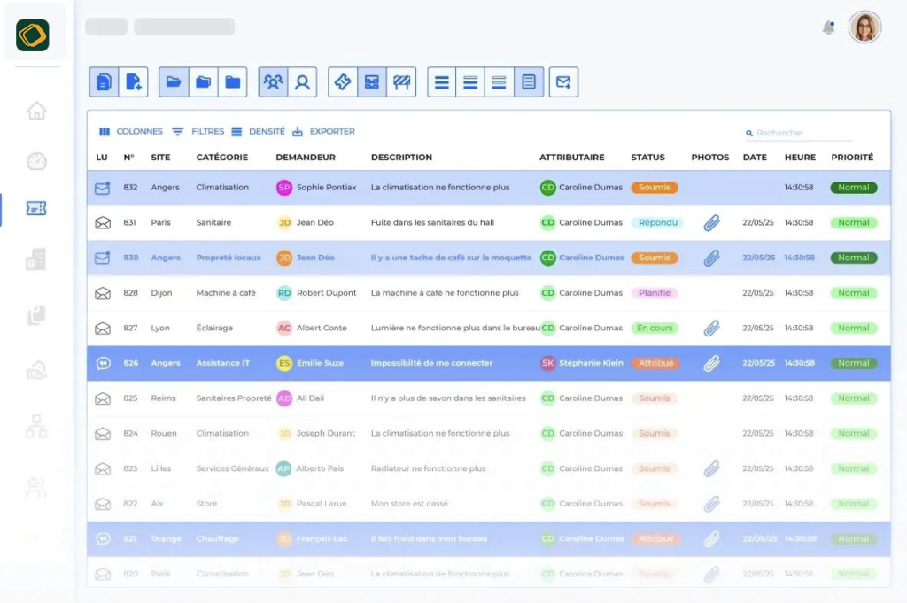Open the dashboard gauge in the sidebar
The height and width of the screenshot is (603, 907).
click(x=36, y=161)
